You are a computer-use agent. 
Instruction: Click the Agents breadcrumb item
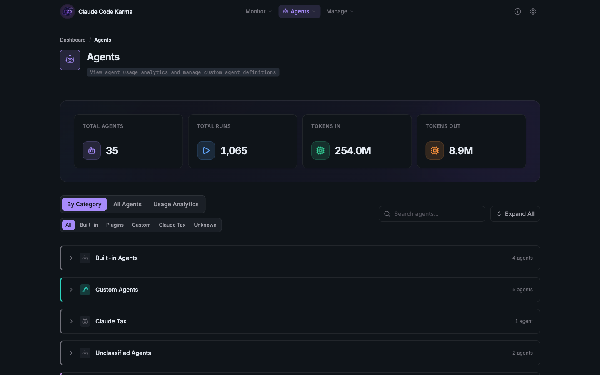(x=102, y=40)
